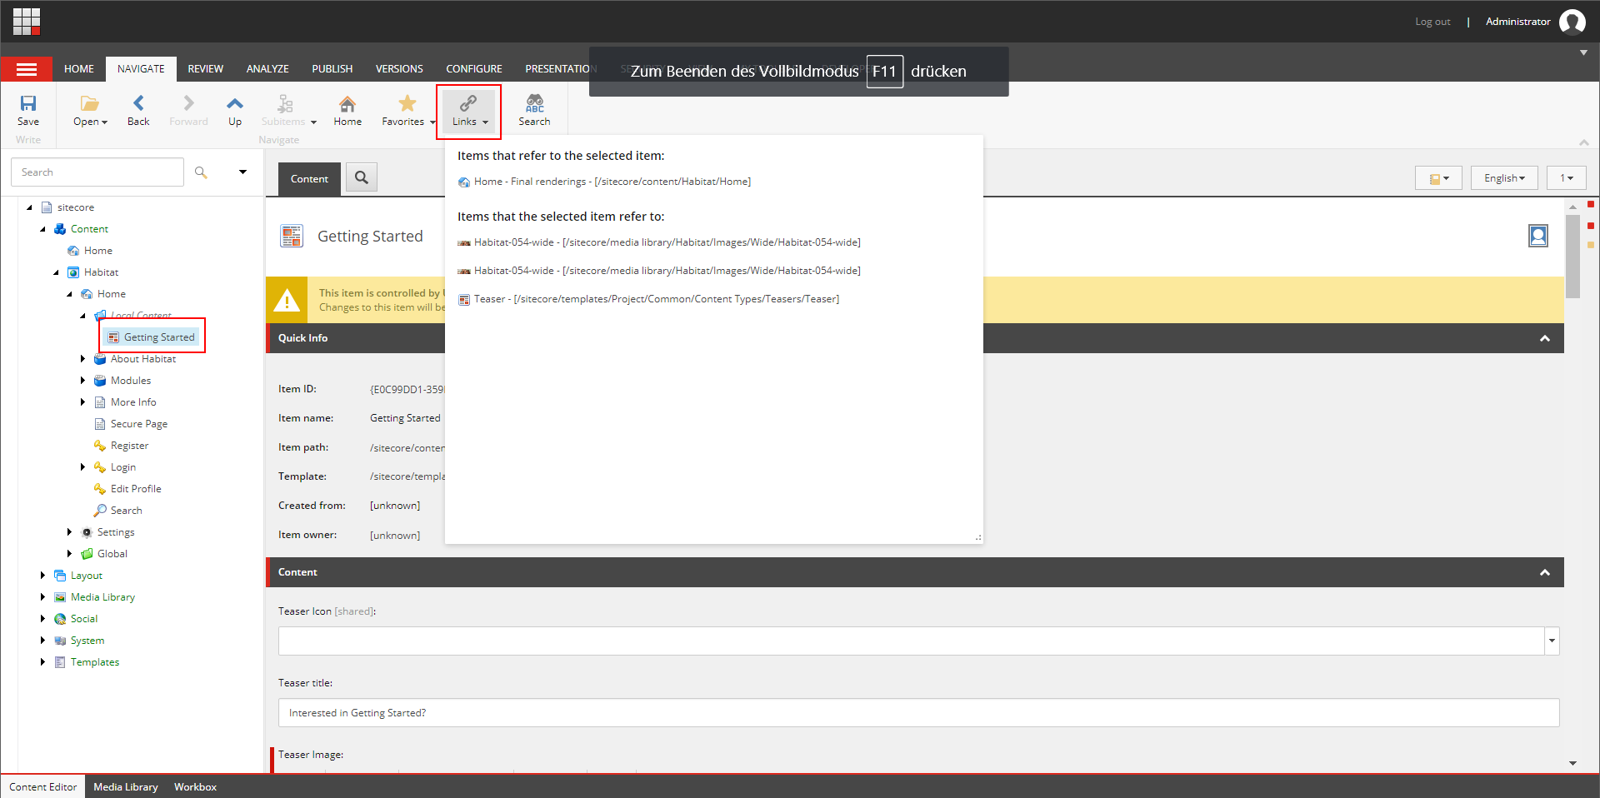Select Secure Page in content tree
Viewport: 1600px width, 798px height.
click(139, 424)
